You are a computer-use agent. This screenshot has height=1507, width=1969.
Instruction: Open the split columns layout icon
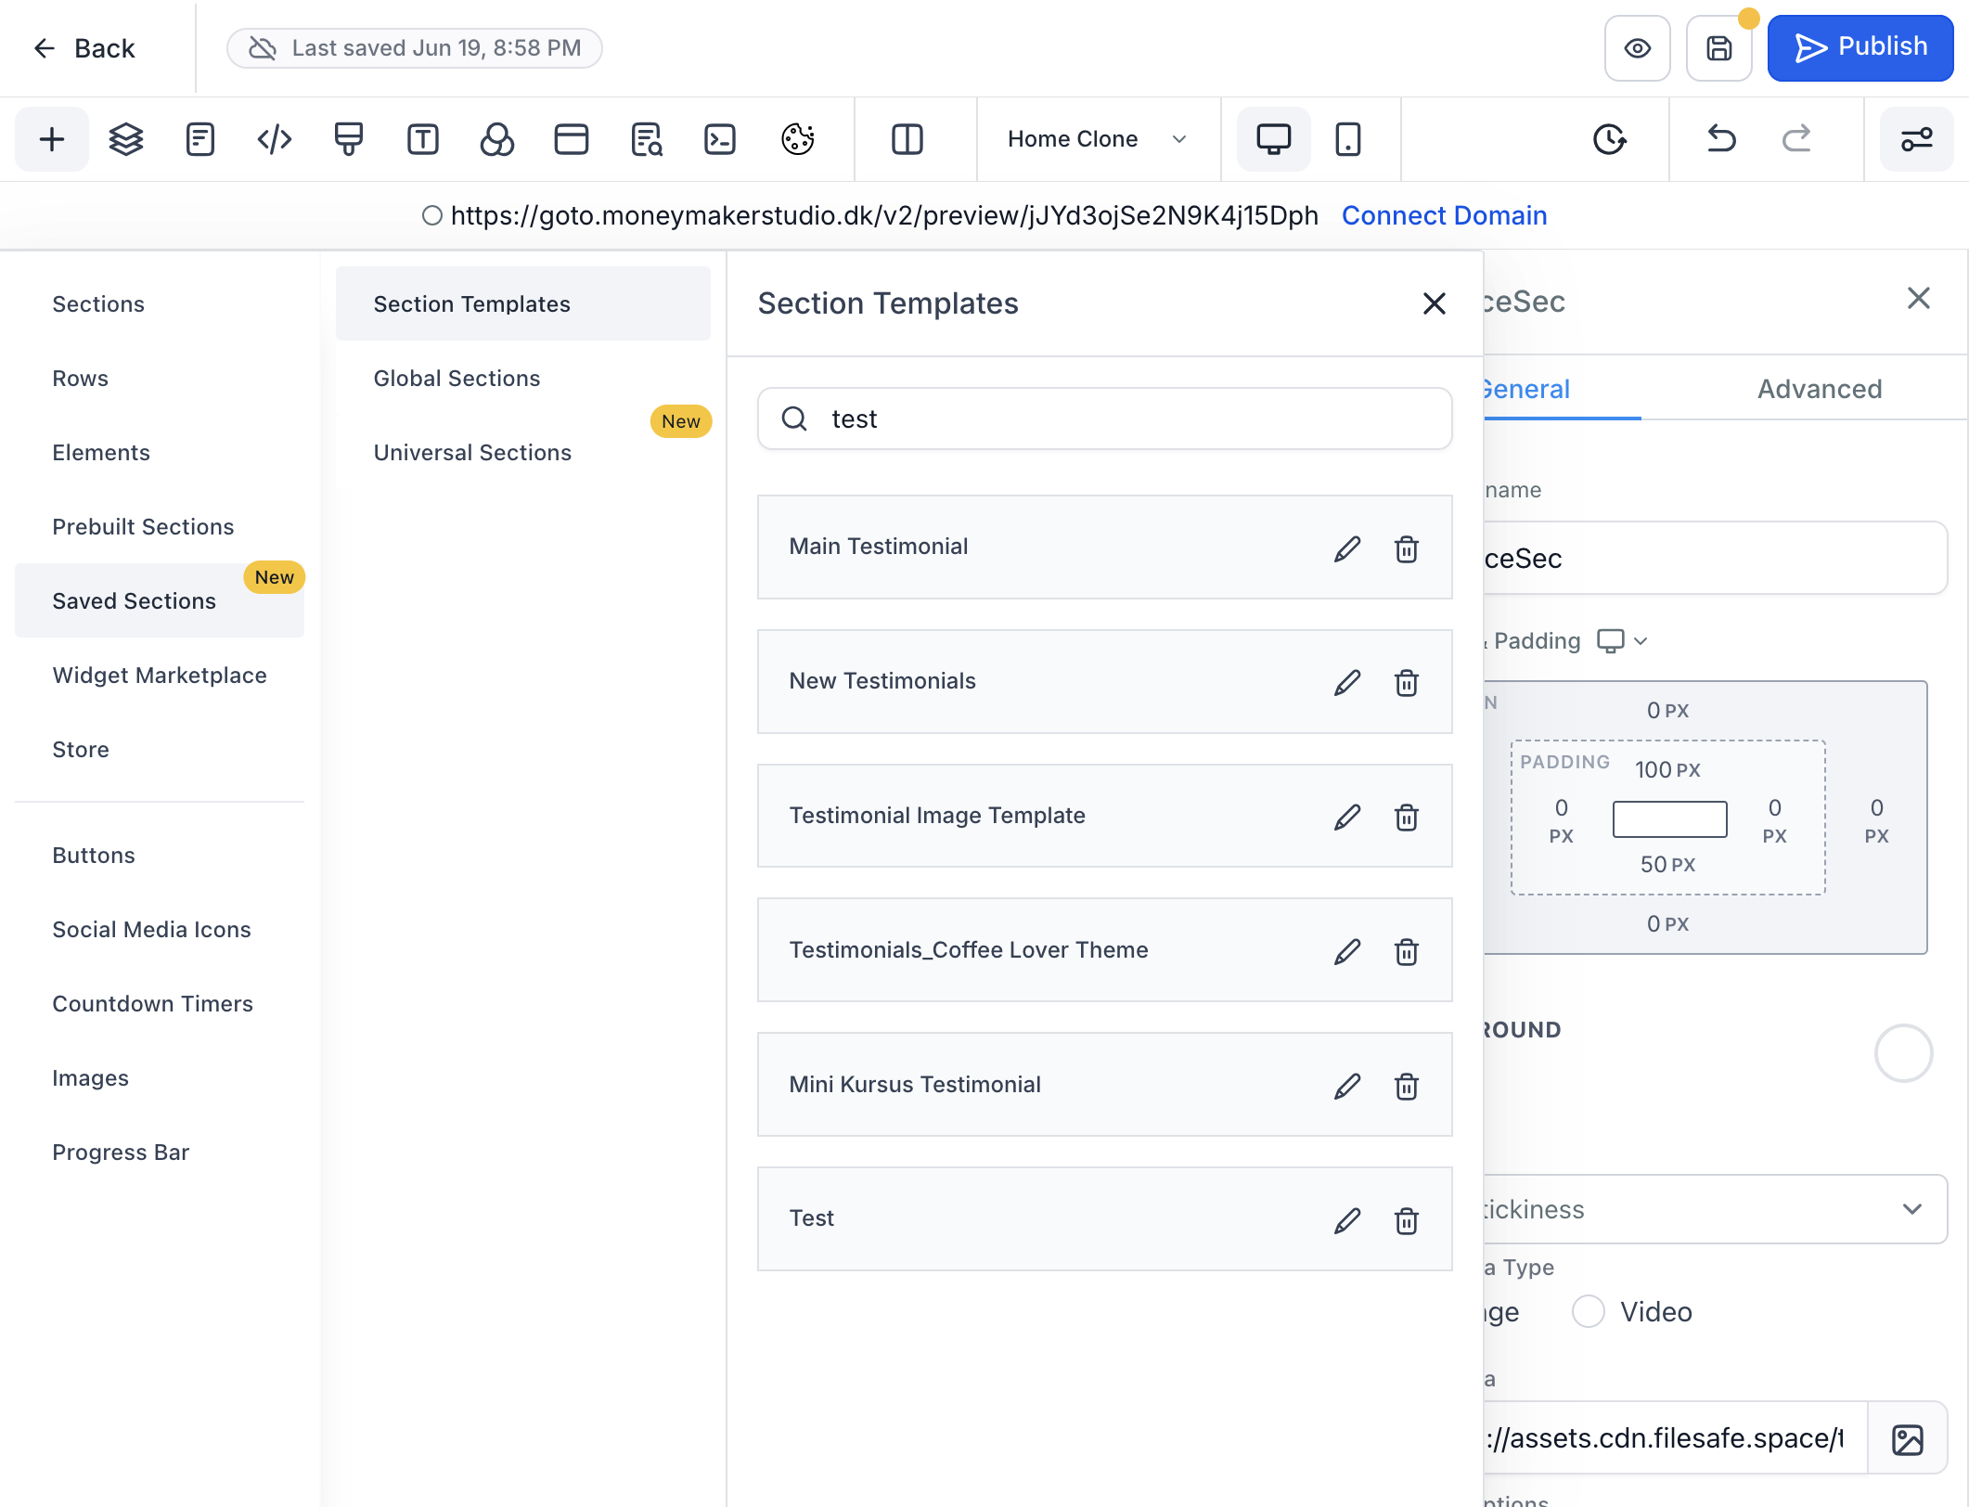click(x=907, y=139)
